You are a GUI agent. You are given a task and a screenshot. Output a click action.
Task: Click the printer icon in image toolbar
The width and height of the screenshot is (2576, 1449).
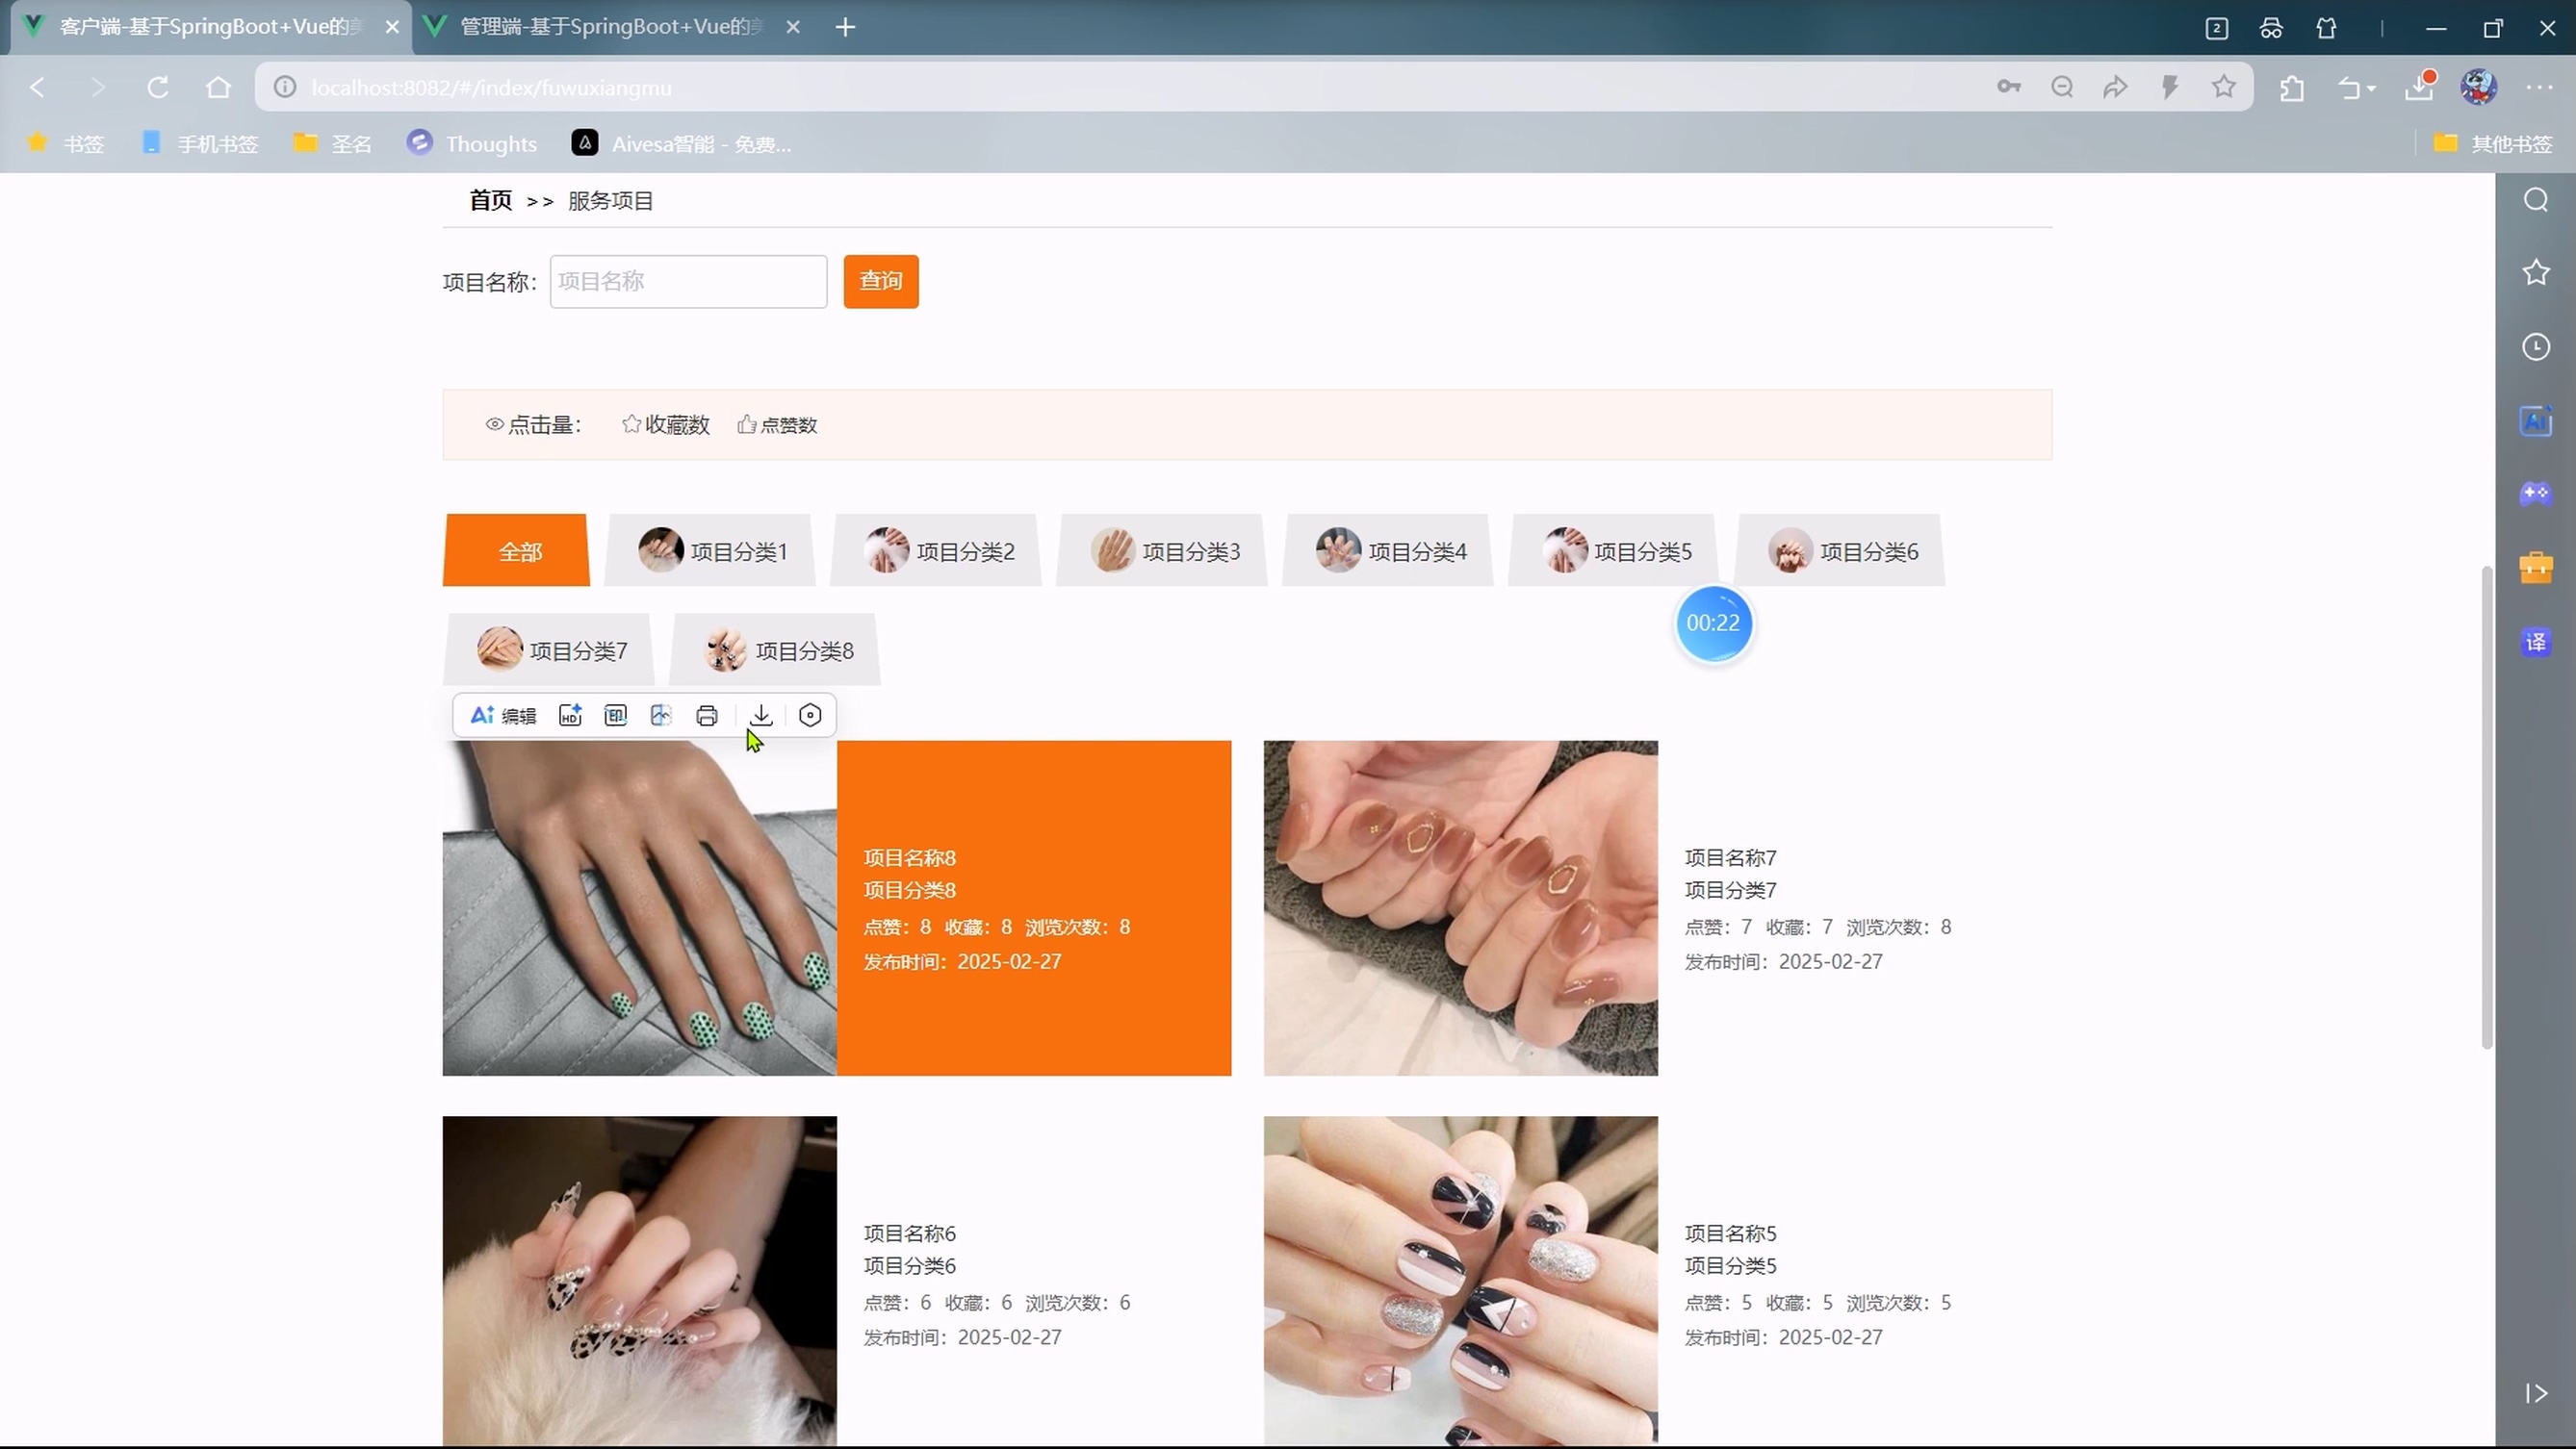coord(707,716)
